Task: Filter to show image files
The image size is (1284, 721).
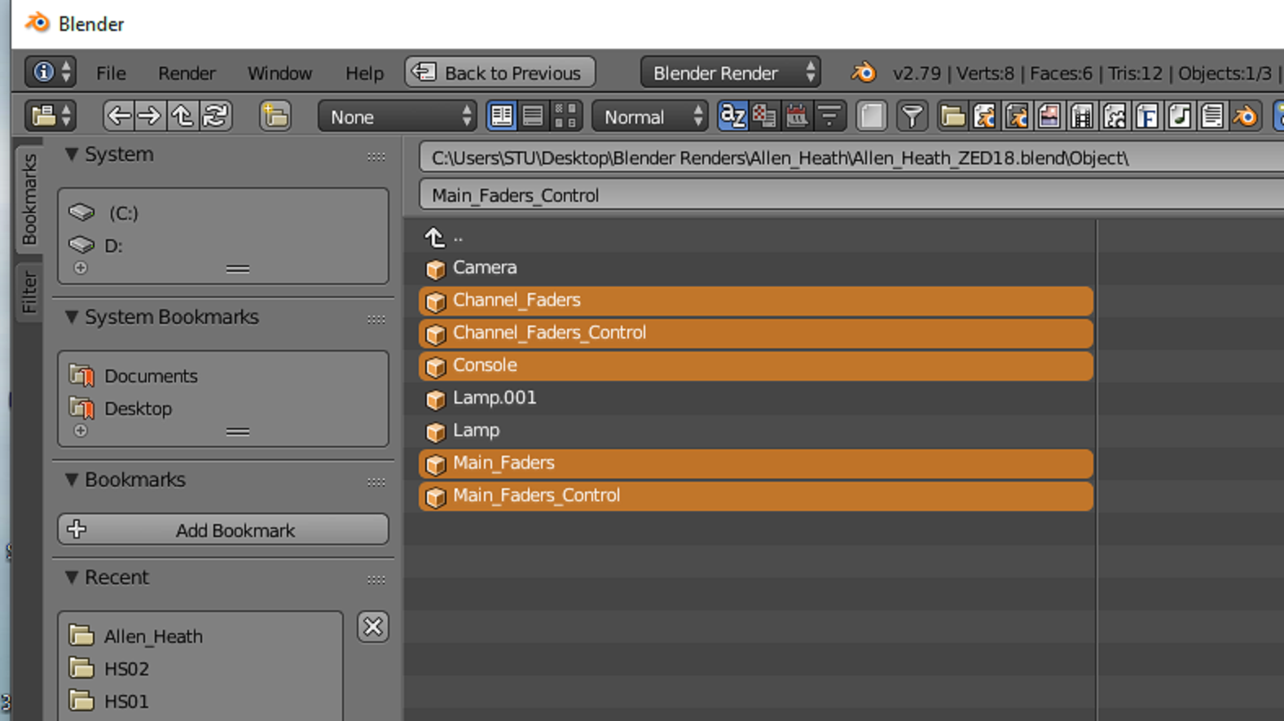Action: pyautogui.click(x=1049, y=116)
